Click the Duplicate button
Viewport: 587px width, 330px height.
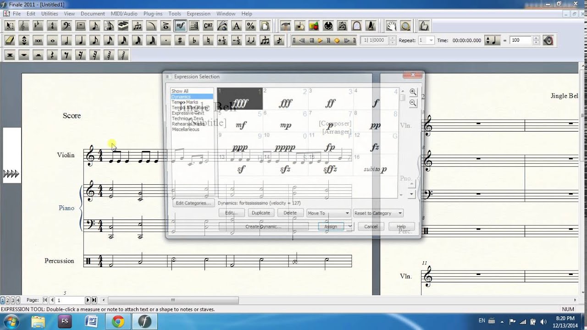point(261,213)
